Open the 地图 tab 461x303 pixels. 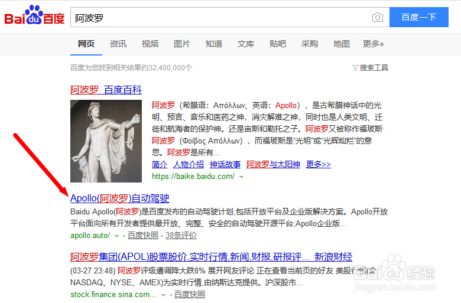[342, 44]
